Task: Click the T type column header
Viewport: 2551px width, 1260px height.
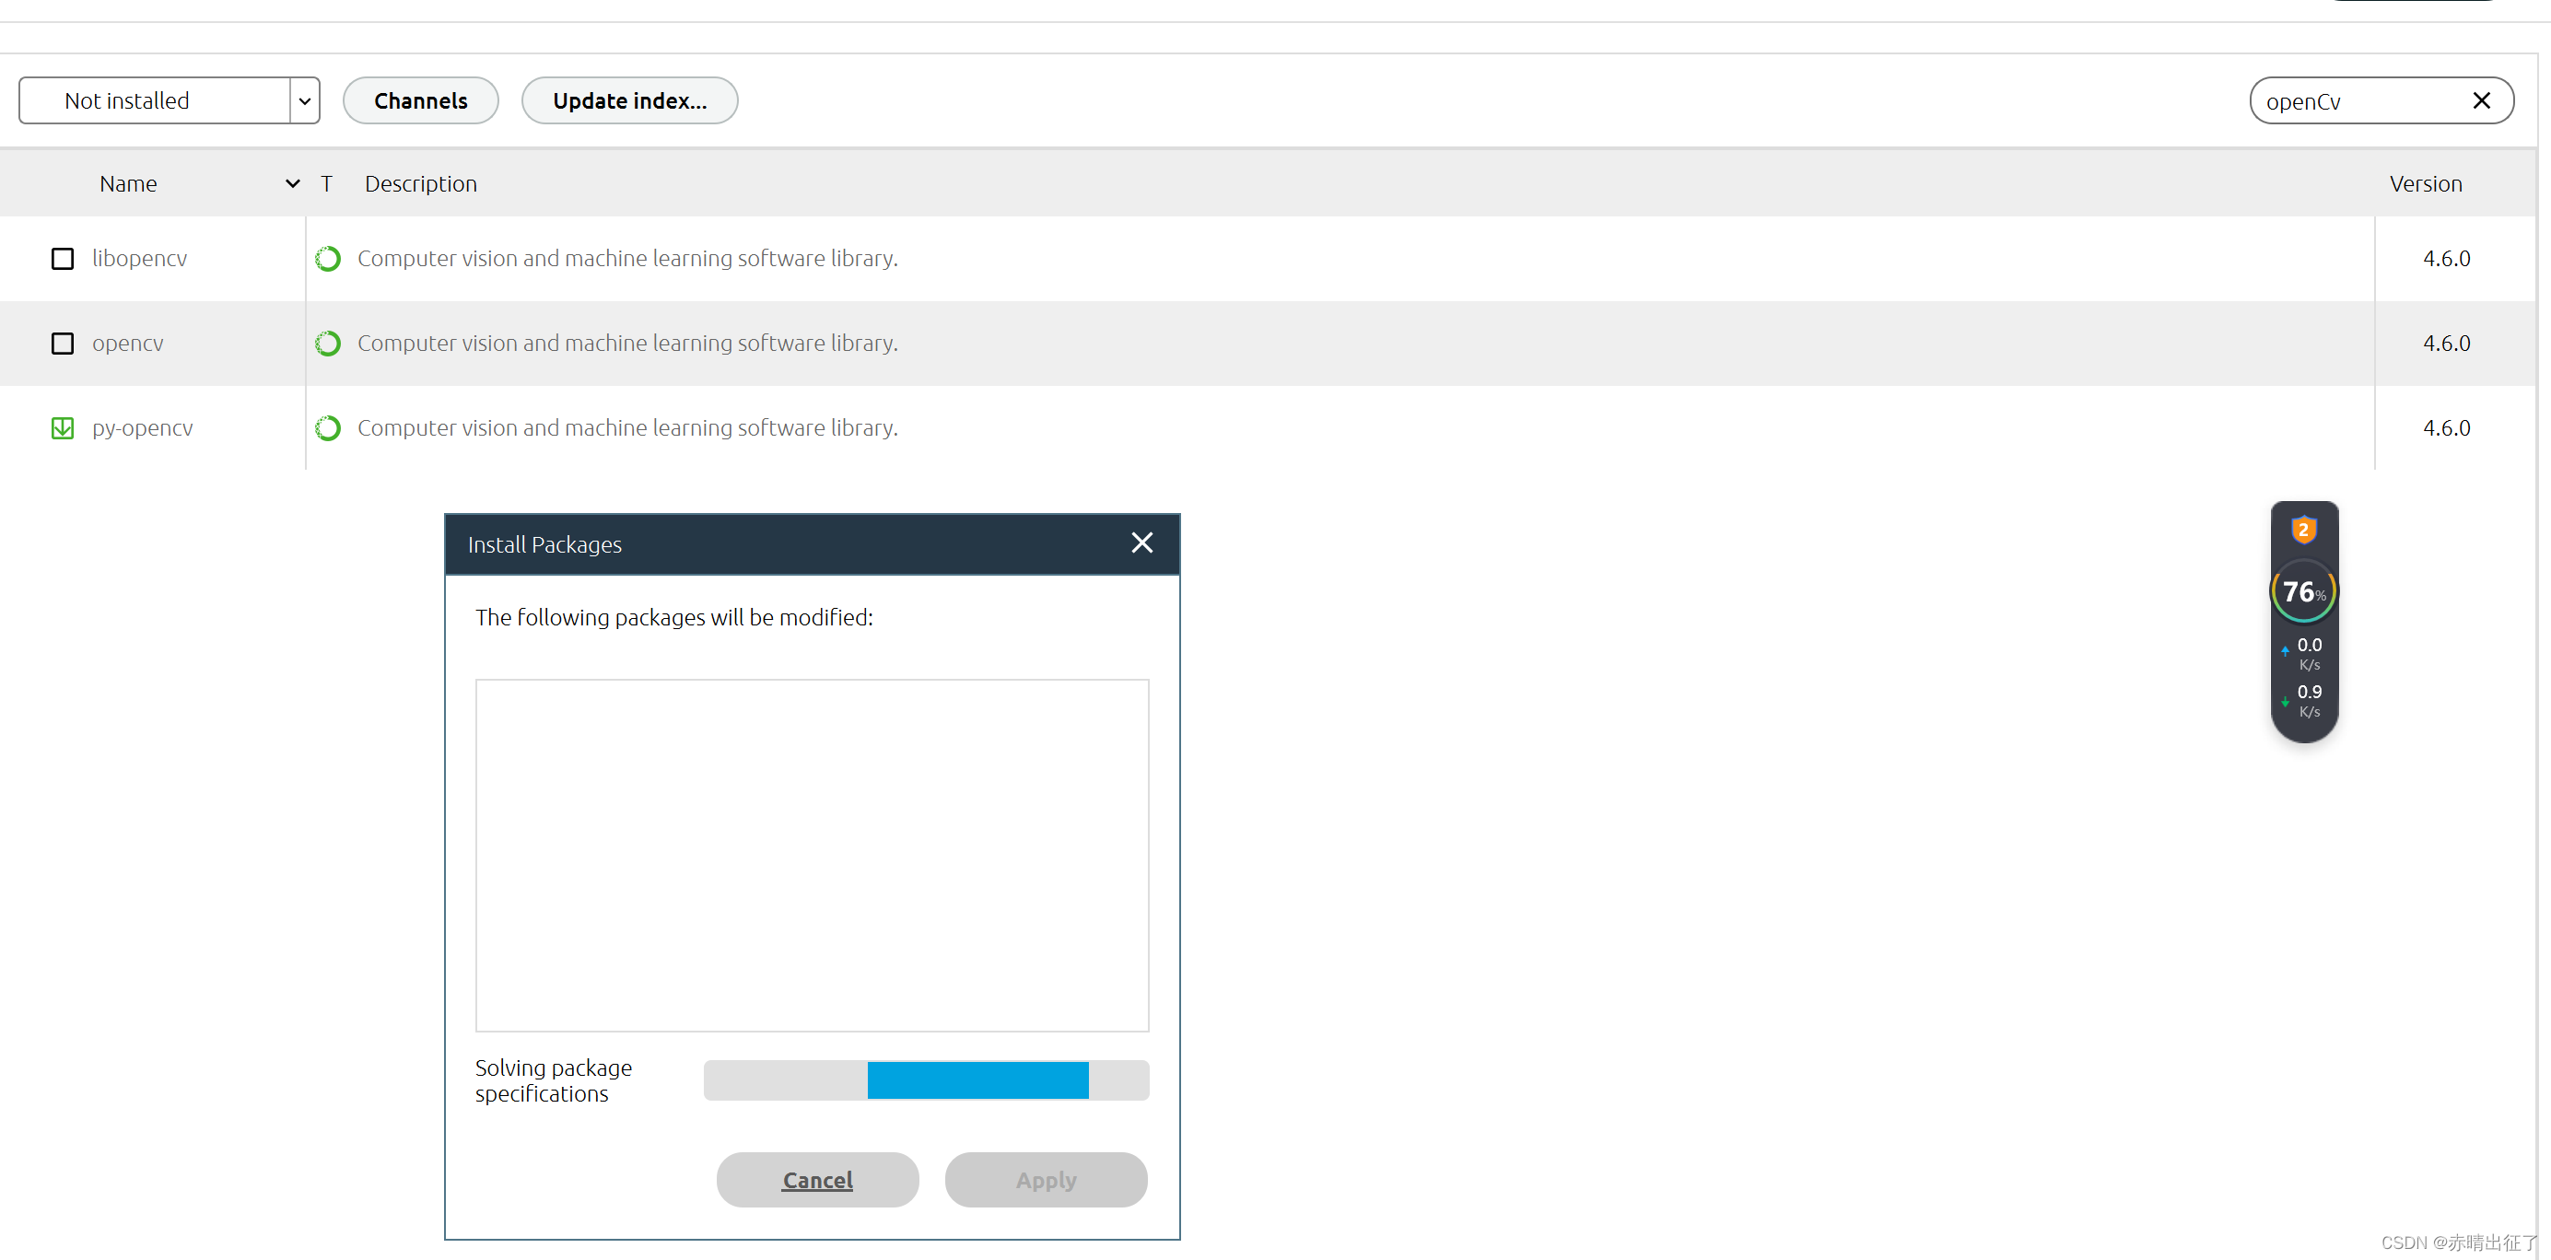Action: pos(326,184)
